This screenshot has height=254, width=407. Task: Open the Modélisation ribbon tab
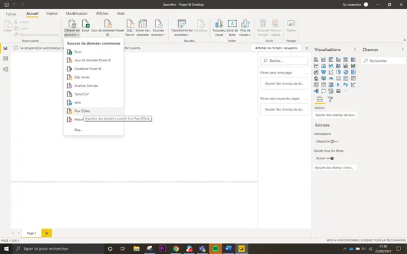(76, 14)
